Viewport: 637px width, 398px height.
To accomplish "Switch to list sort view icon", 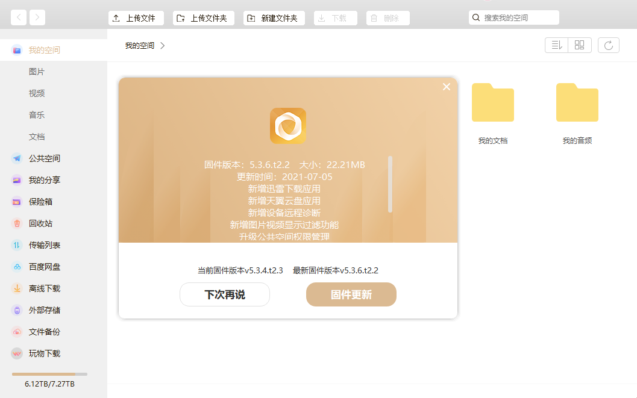I will 557,45.
